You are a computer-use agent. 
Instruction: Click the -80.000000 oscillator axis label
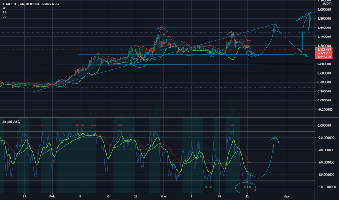click(x=326, y=175)
